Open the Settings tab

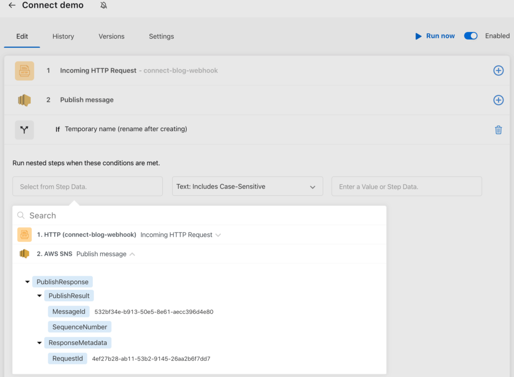(161, 37)
